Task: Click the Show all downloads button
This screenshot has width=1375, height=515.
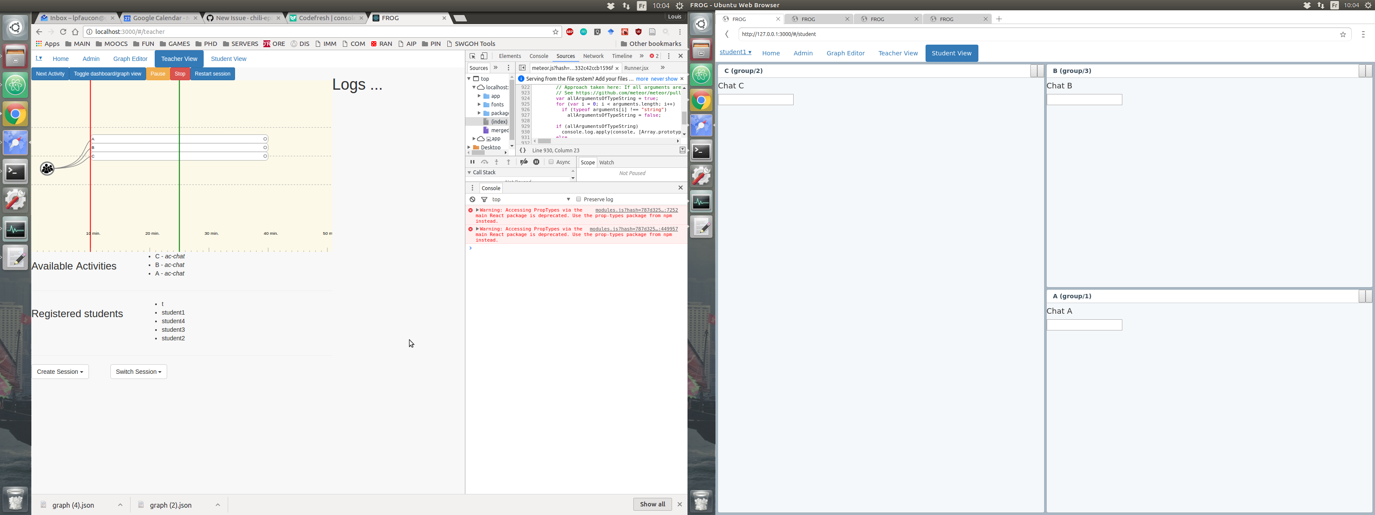Action: [652, 504]
